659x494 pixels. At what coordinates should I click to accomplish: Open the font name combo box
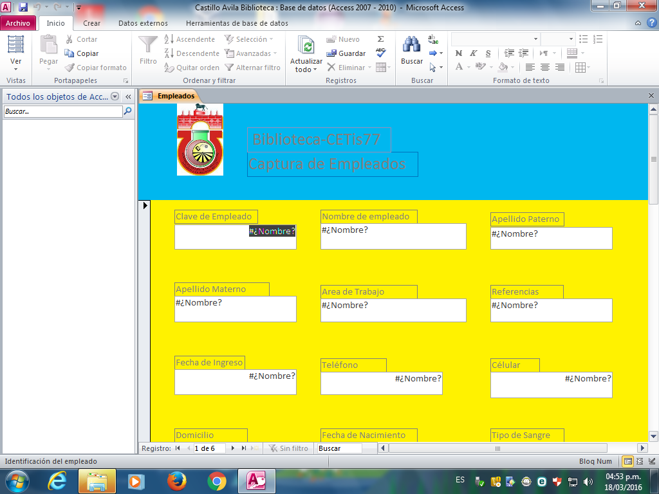click(x=496, y=39)
